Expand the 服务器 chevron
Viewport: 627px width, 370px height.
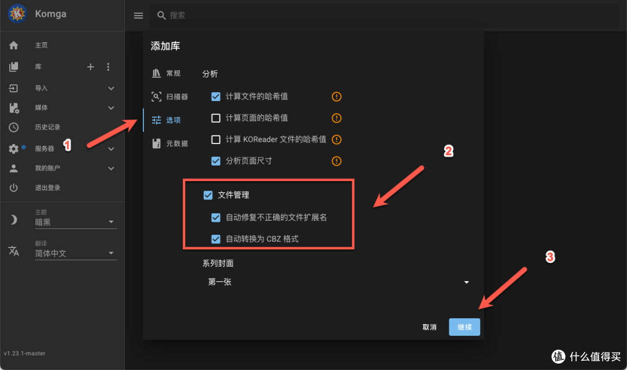point(111,149)
